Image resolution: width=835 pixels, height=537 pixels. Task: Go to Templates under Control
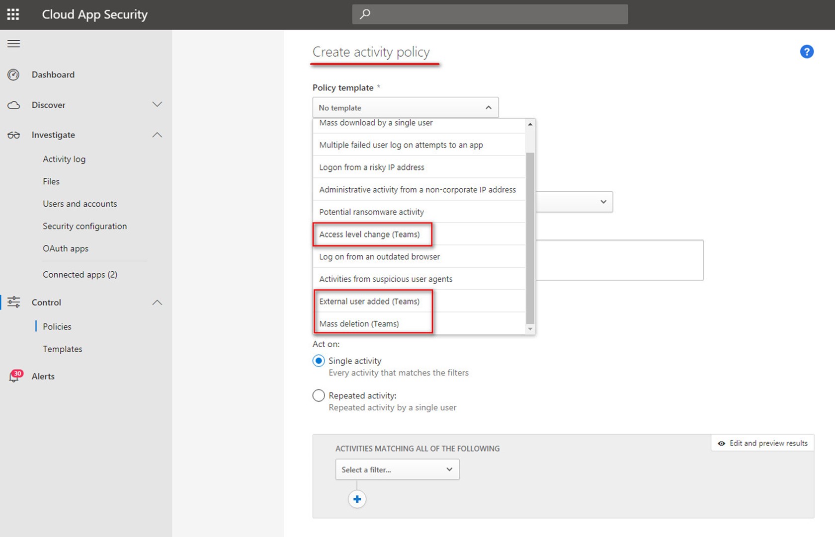(x=63, y=349)
